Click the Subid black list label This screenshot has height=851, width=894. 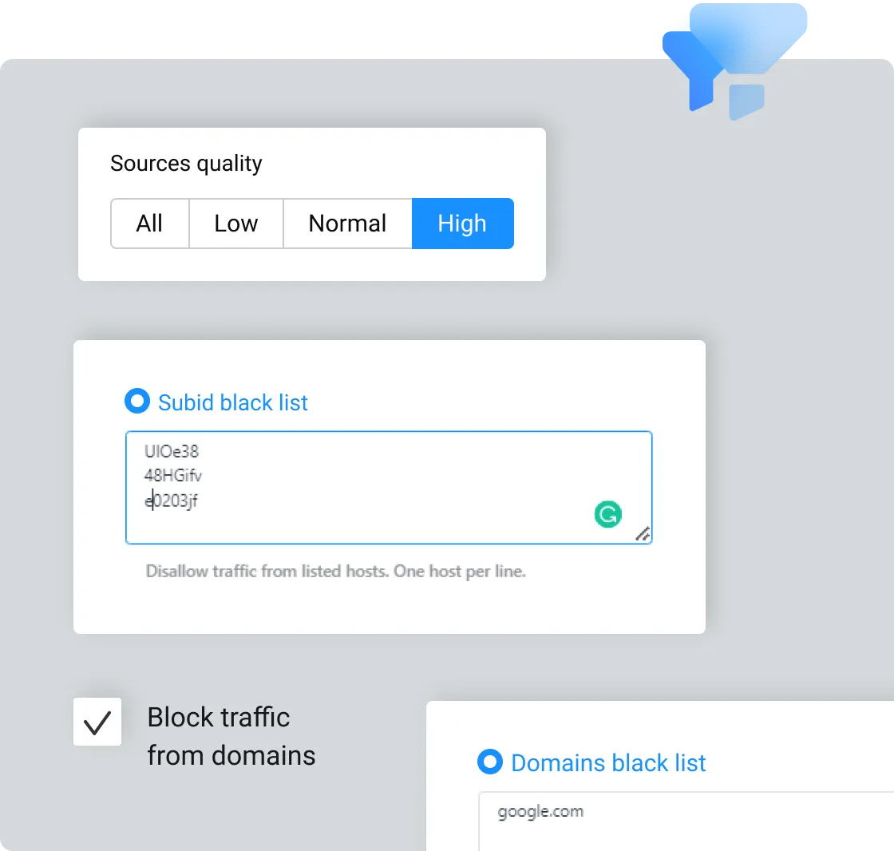click(233, 402)
